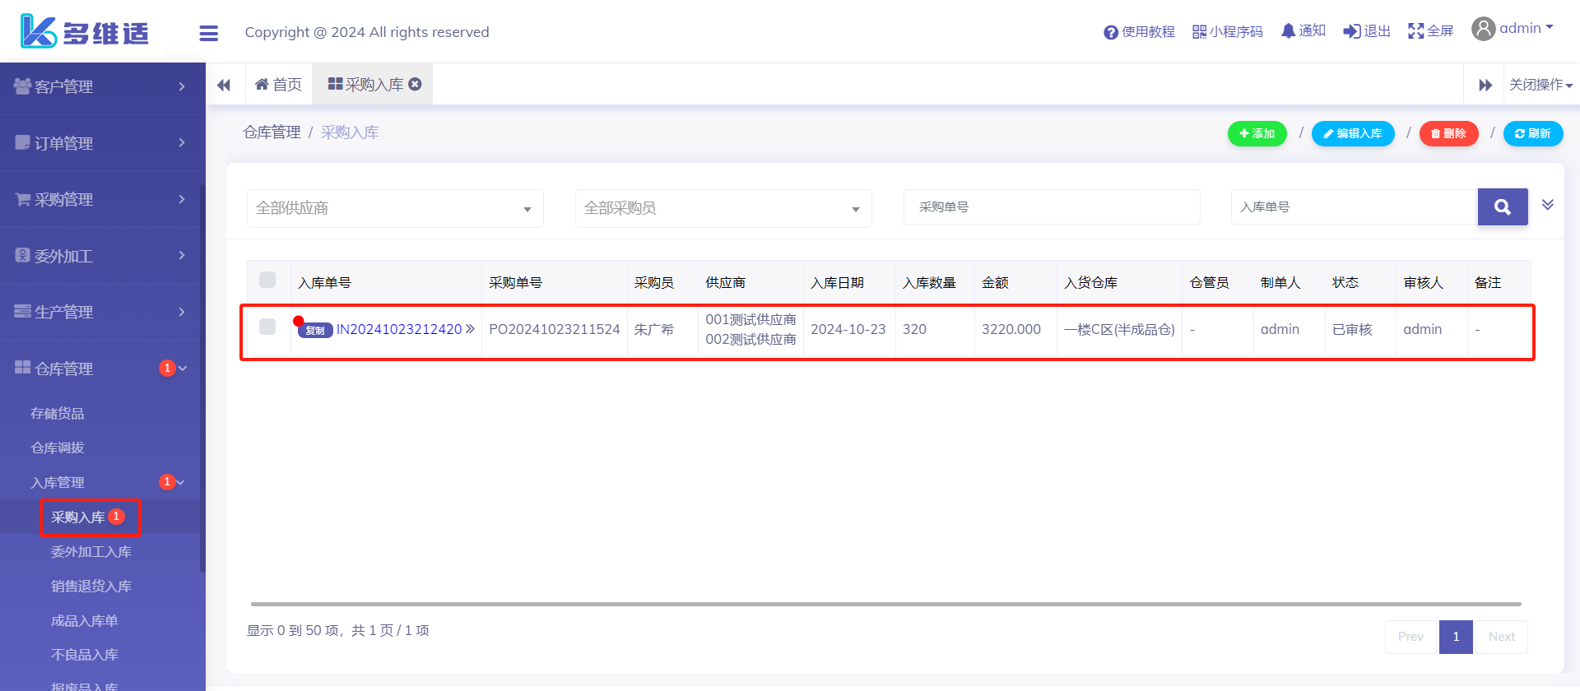Enter 全屏 fullscreen mode
The width and height of the screenshot is (1580, 691).
1430,31
